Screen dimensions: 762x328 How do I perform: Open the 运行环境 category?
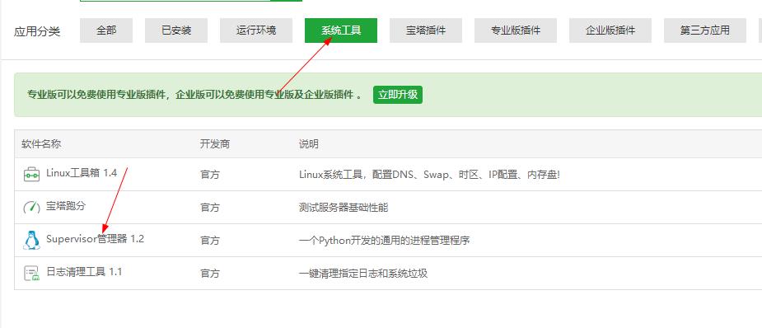tap(256, 30)
